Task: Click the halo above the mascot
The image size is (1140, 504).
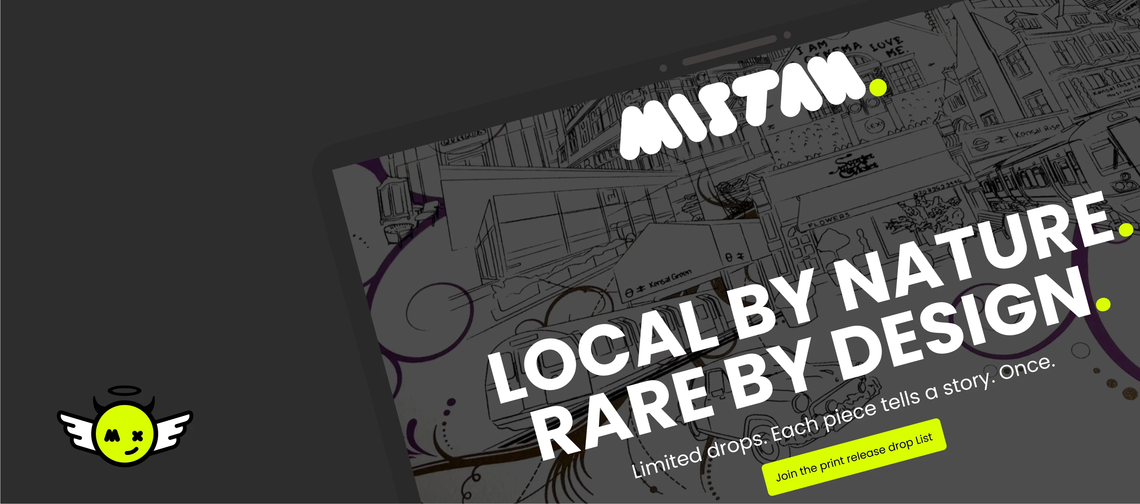Action: pyautogui.click(x=125, y=391)
